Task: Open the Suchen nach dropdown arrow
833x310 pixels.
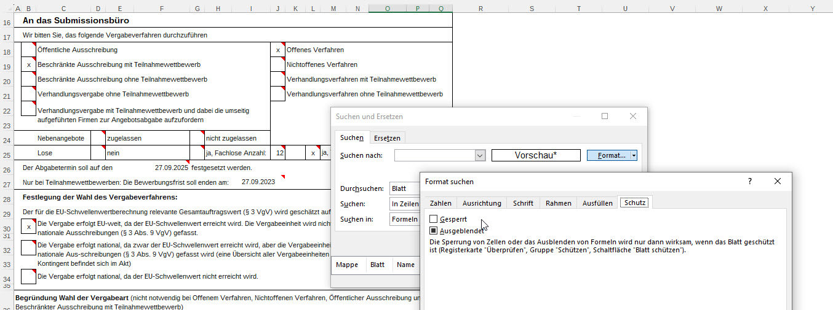Action: click(480, 156)
